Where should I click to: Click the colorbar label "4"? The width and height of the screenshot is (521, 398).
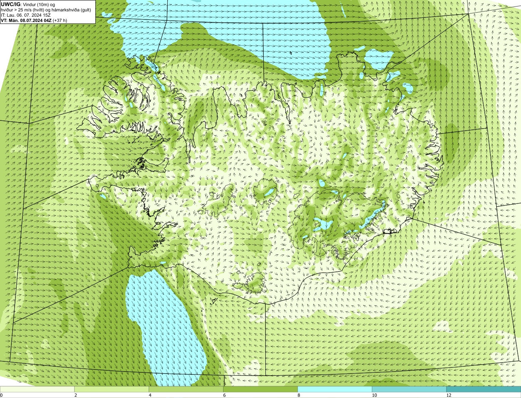150,395
